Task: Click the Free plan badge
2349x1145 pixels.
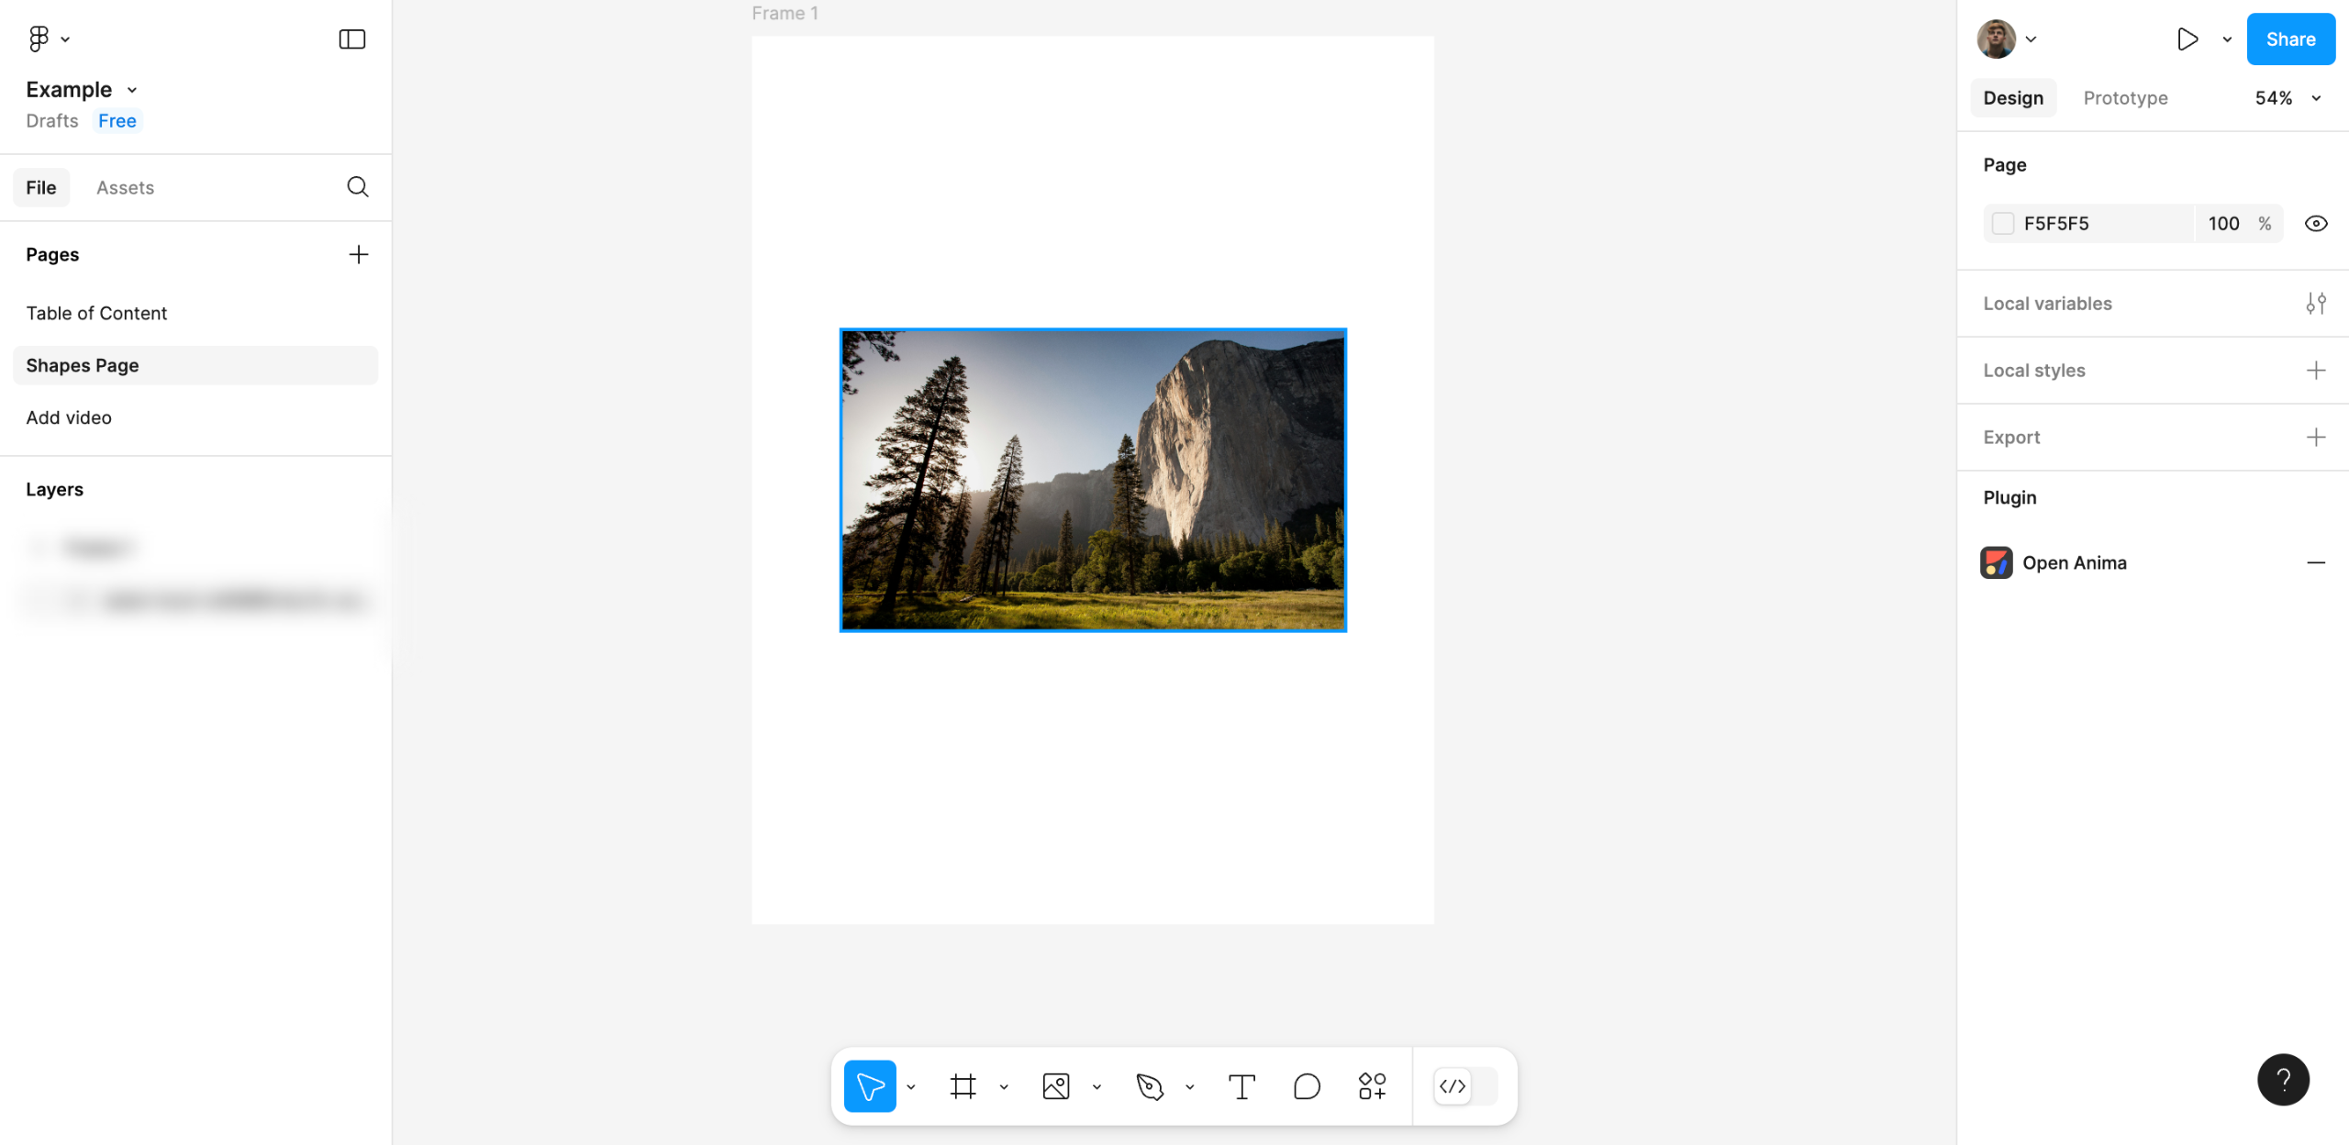Action: tap(117, 121)
